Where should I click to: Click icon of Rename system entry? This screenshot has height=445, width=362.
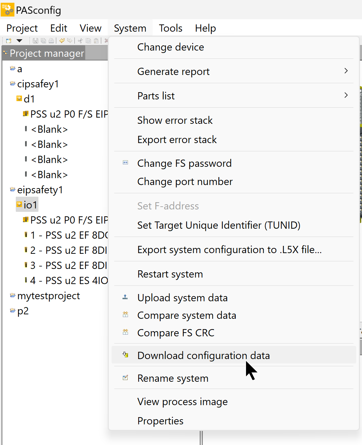pyautogui.click(x=126, y=378)
